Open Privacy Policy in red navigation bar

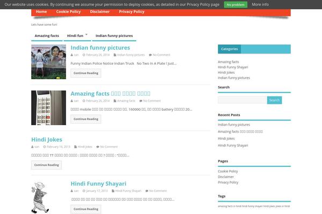tap(131, 12)
